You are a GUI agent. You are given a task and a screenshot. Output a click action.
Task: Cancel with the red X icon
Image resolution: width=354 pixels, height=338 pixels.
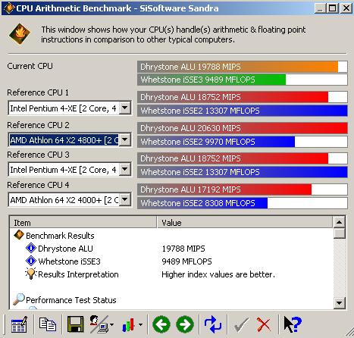[x=264, y=324]
